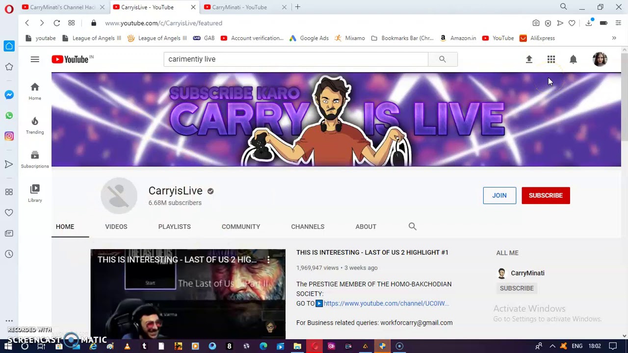Image resolution: width=628 pixels, height=353 pixels.
Task: Take a snapshot with camera icon
Action: (536, 23)
